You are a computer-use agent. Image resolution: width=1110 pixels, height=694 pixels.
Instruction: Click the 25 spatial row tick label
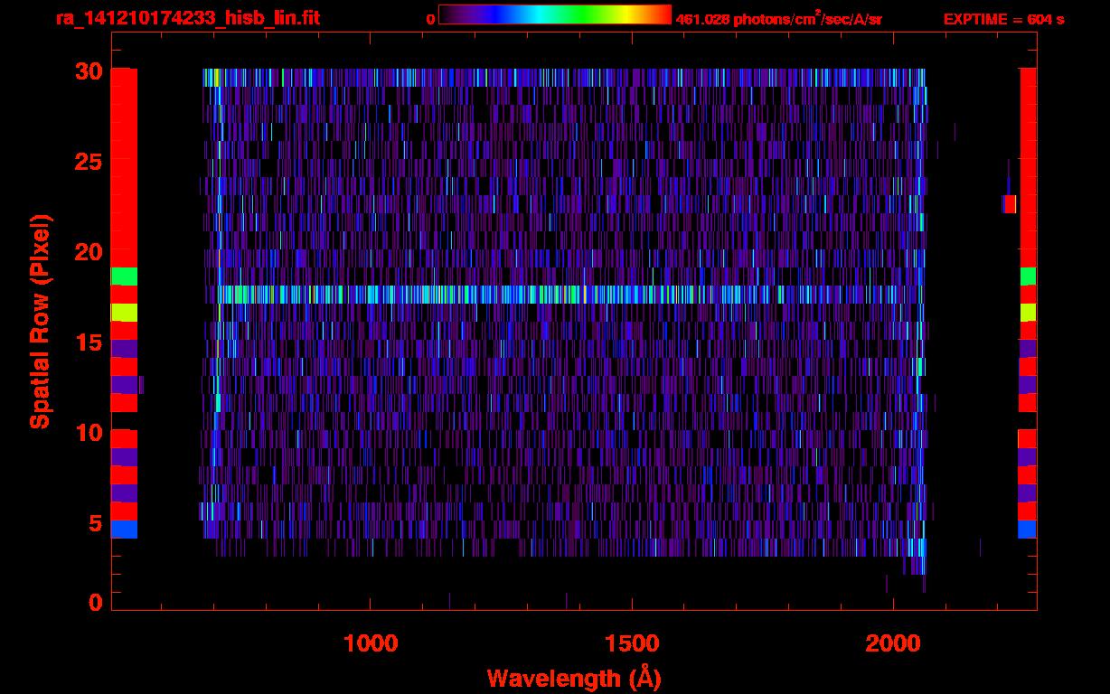point(89,161)
